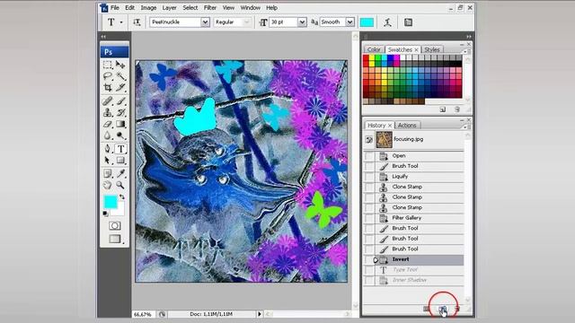Select the Pen tool
This screenshot has height=323, width=575.
(x=108, y=149)
